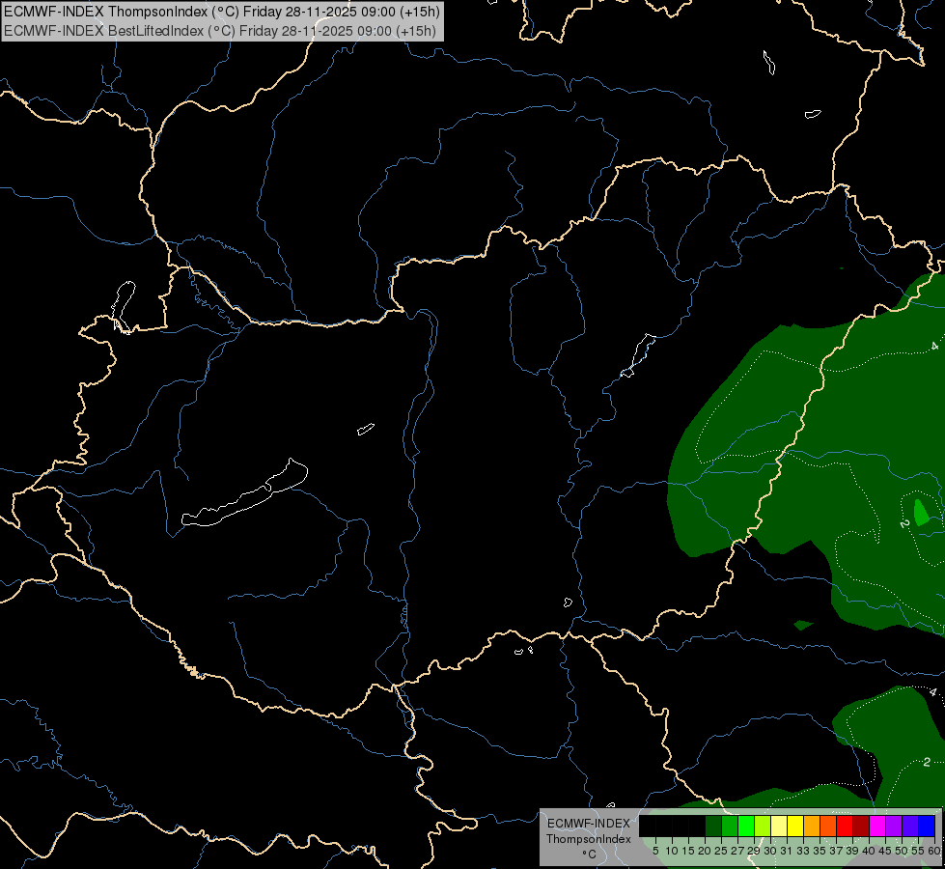Click legend tick value 33
This screenshot has width=945, height=869.
[x=803, y=851]
